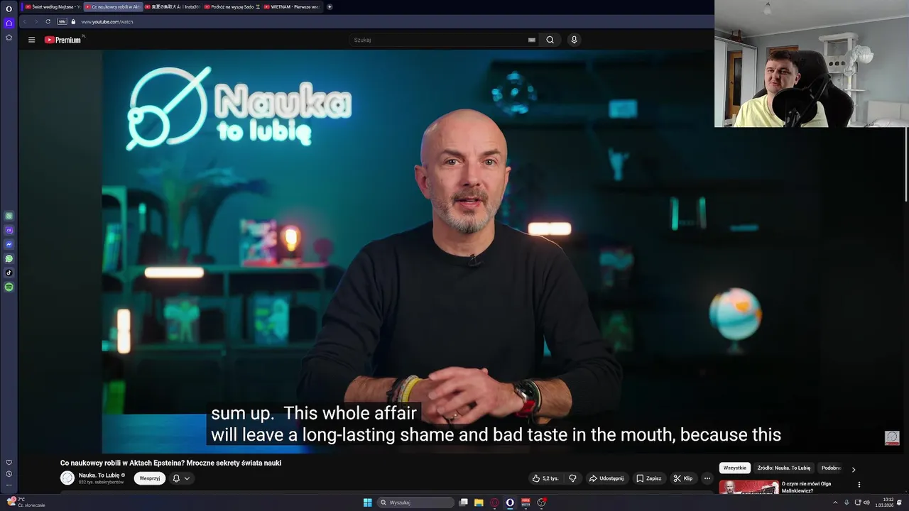Switch to the WIETNAM tab
The width and height of the screenshot is (909, 511).
pos(291,6)
